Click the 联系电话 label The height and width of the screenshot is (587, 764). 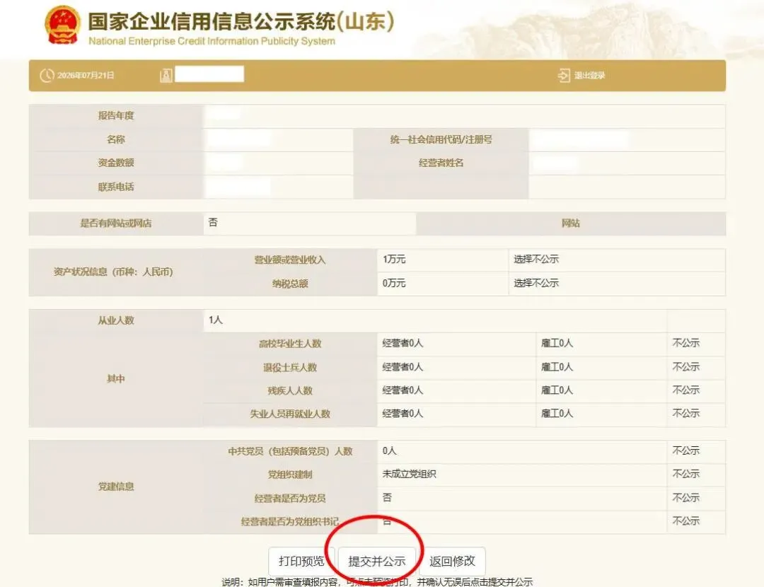click(116, 187)
